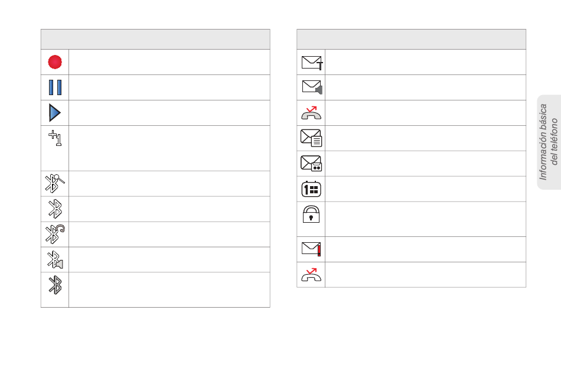
Task: Select the plus-one icon in left table
Action: tap(55, 138)
